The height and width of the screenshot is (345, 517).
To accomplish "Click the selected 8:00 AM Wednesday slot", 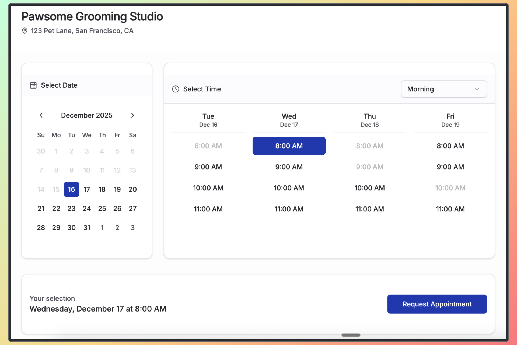I will [x=289, y=146].
